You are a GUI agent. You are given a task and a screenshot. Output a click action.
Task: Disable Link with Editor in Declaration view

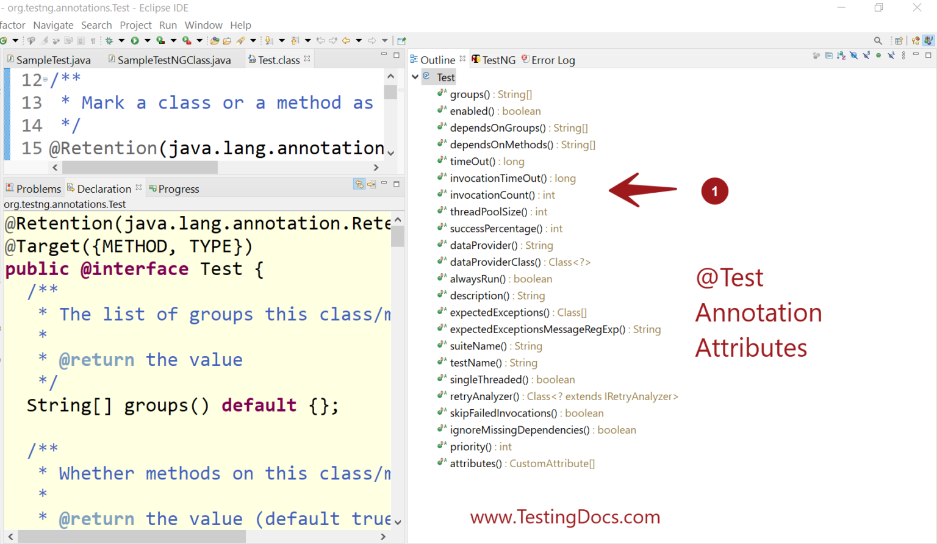(x=359, y=184)
